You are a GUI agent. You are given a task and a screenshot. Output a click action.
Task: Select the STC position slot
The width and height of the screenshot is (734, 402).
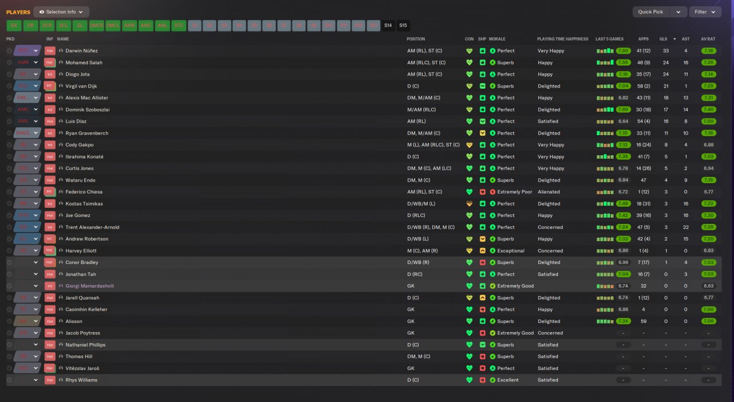178,26
